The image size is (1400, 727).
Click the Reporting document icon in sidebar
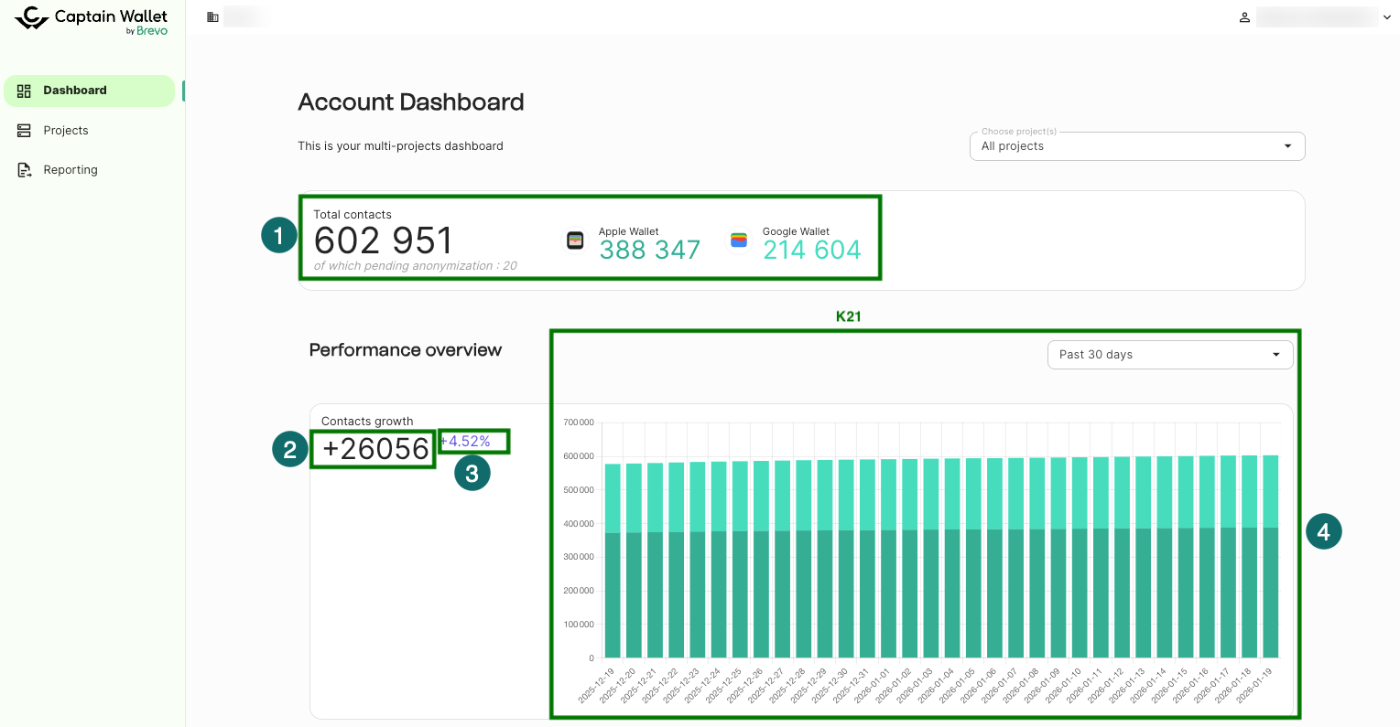25,170
